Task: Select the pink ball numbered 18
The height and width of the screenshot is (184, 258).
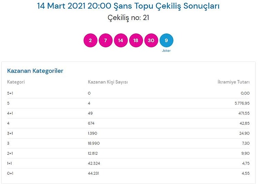Action: click(136, 40)
